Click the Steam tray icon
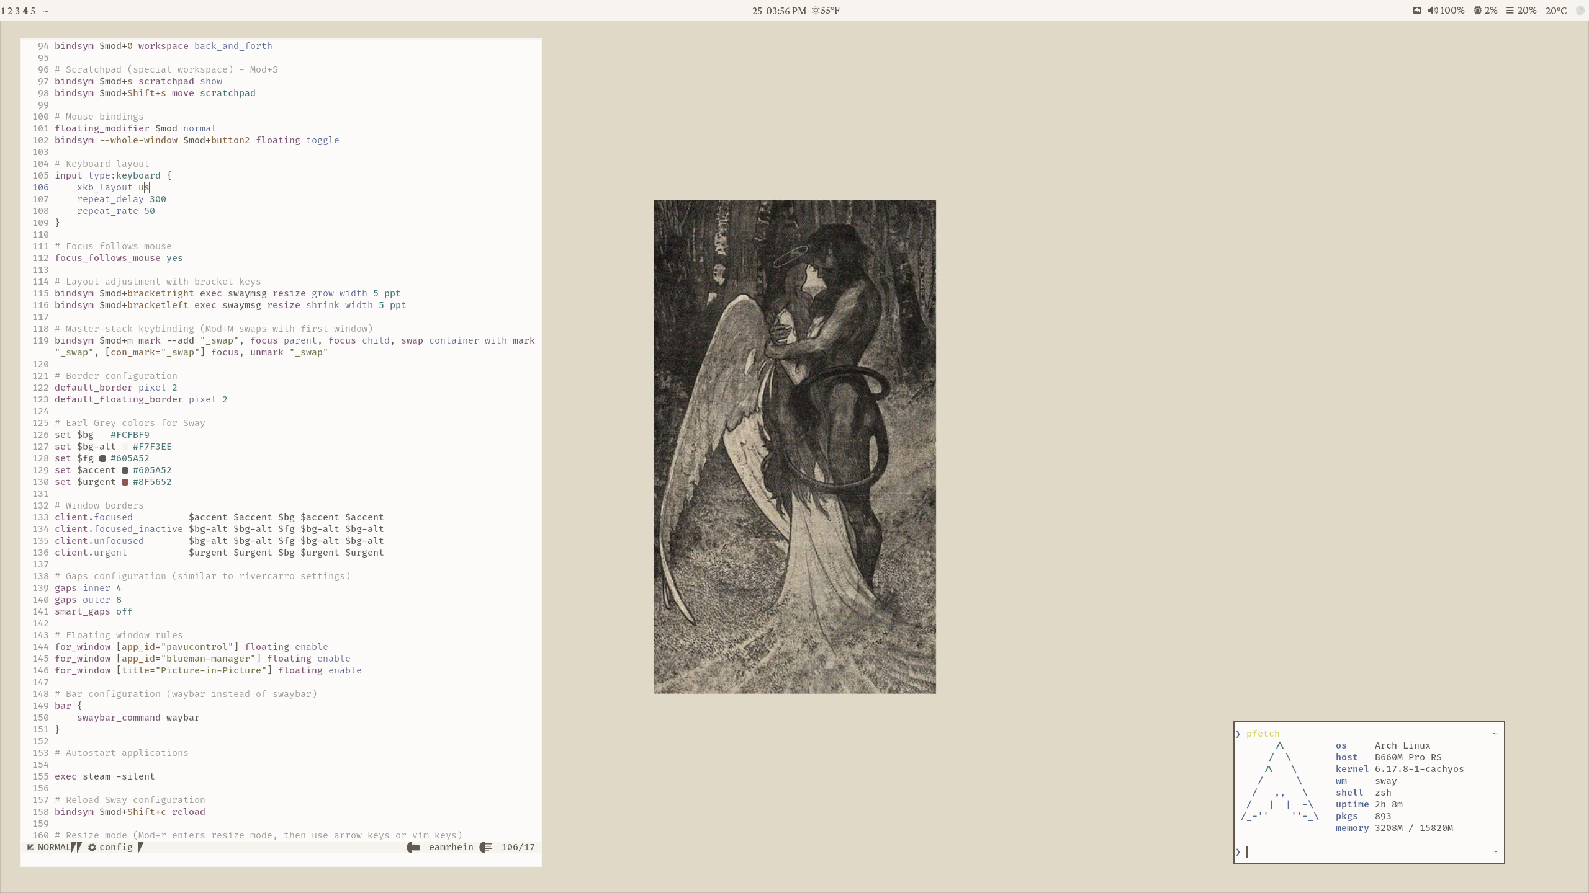Image resolution: width=1589 pixels, height=893 pixels. click(1580, 11)
